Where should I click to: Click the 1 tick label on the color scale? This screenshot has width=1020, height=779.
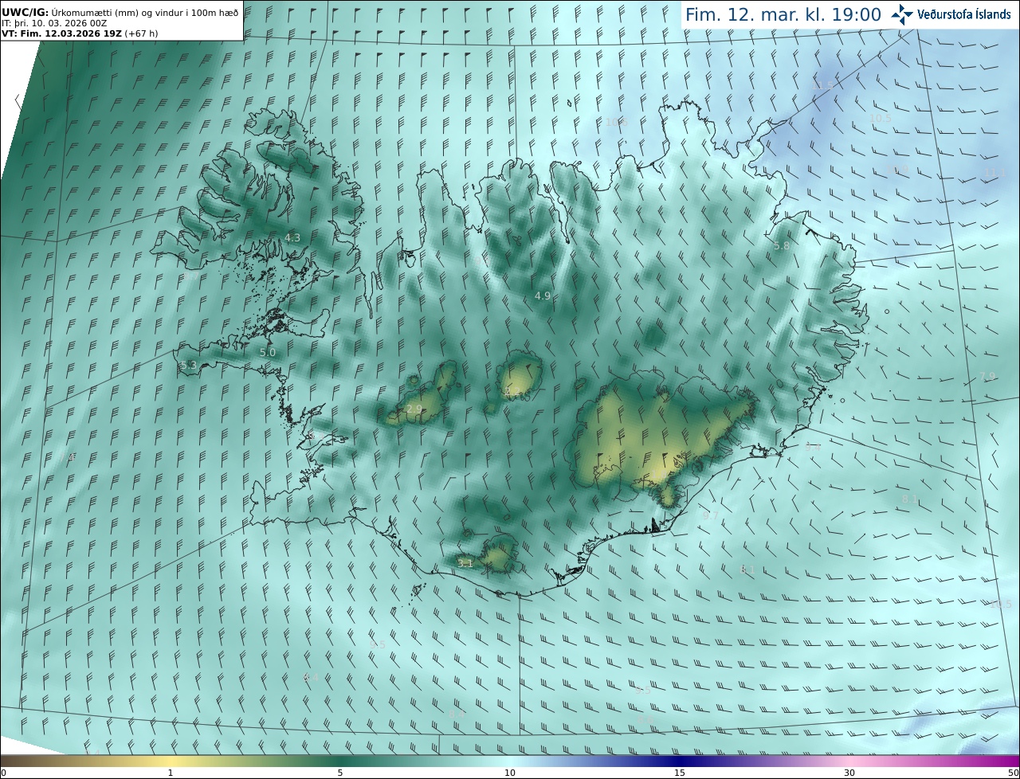click(171, 773)
